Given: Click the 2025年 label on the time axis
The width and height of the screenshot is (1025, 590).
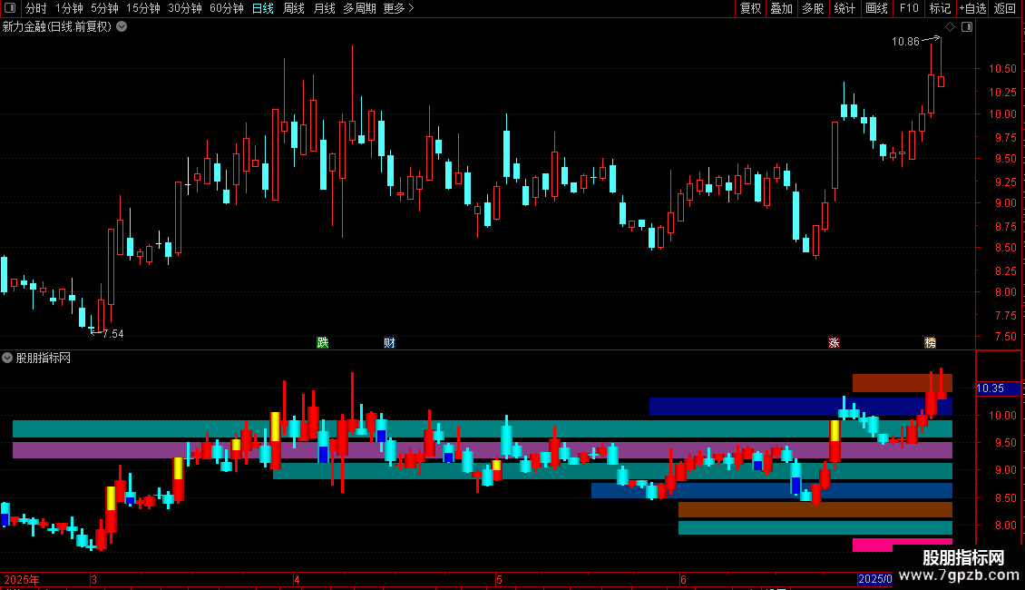Looking at the screenshot, I should (22, 579).
